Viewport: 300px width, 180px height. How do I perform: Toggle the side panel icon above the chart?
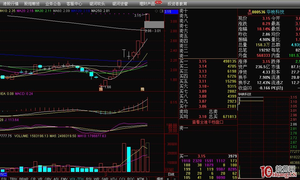162,11
